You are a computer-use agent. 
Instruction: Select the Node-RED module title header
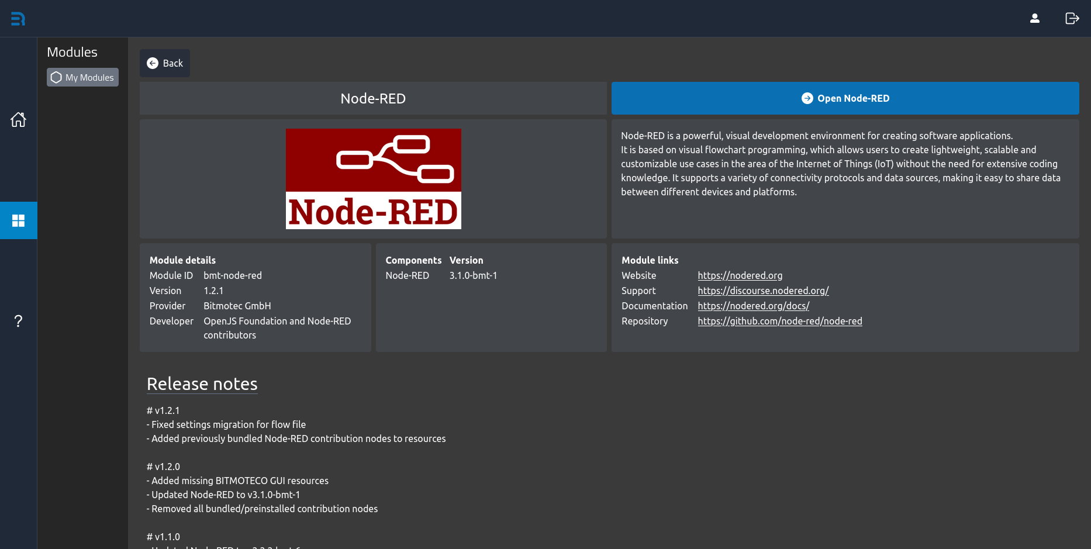pyautogui.click(x=373, y=98)
